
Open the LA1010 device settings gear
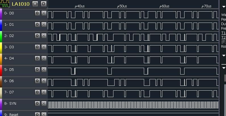tap(43, 4)
